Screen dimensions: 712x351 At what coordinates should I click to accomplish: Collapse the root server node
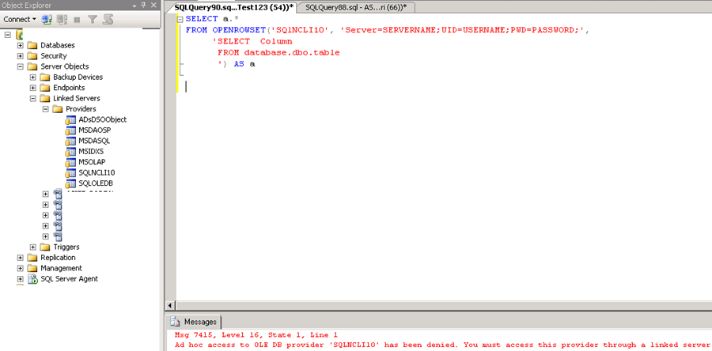[x=7, y=35]
